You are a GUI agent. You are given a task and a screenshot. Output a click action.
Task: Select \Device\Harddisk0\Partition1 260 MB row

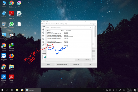point(69,34)
